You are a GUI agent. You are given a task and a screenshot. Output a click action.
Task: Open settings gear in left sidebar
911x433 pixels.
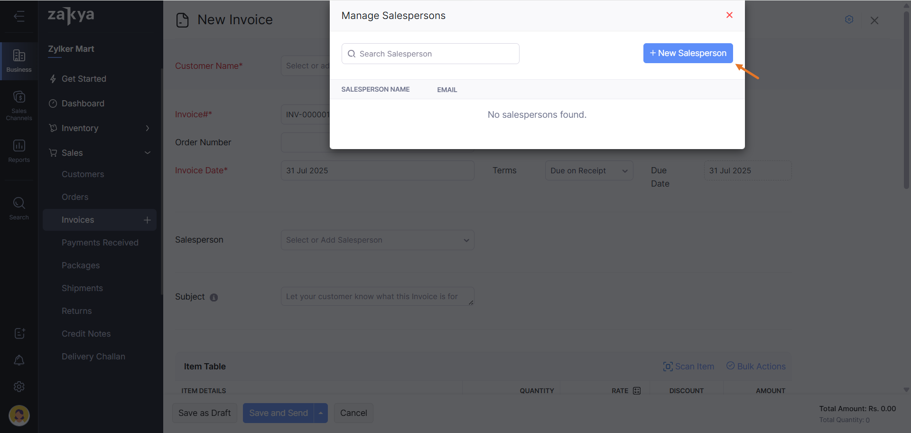pyautogui.click(x=19, y=386)
